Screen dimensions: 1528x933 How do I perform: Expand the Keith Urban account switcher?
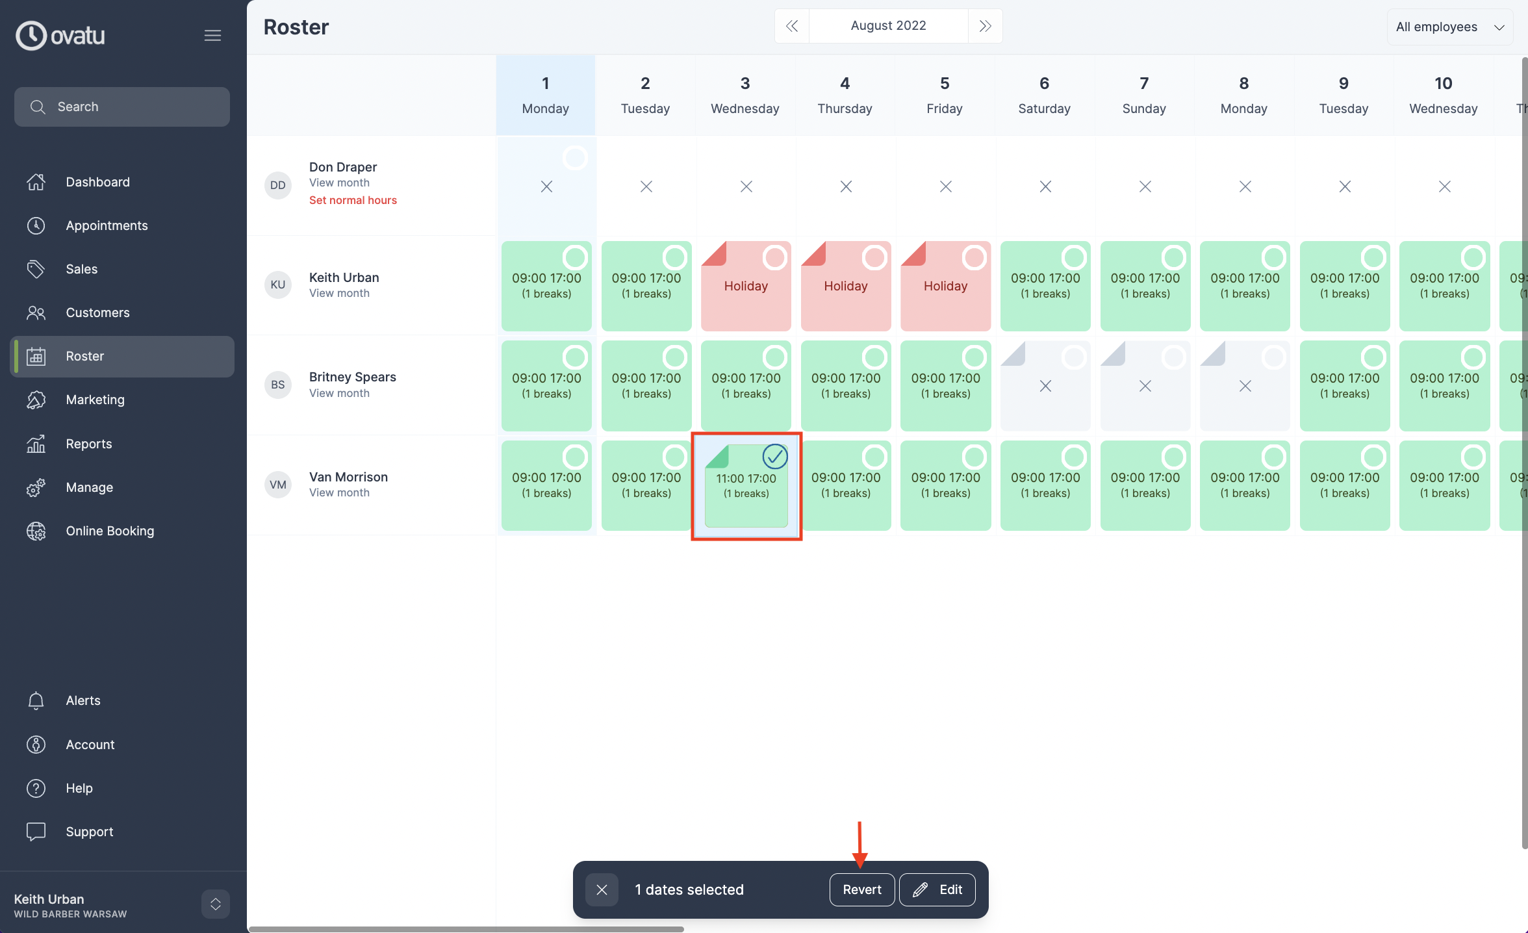click(x=215, y=904)
